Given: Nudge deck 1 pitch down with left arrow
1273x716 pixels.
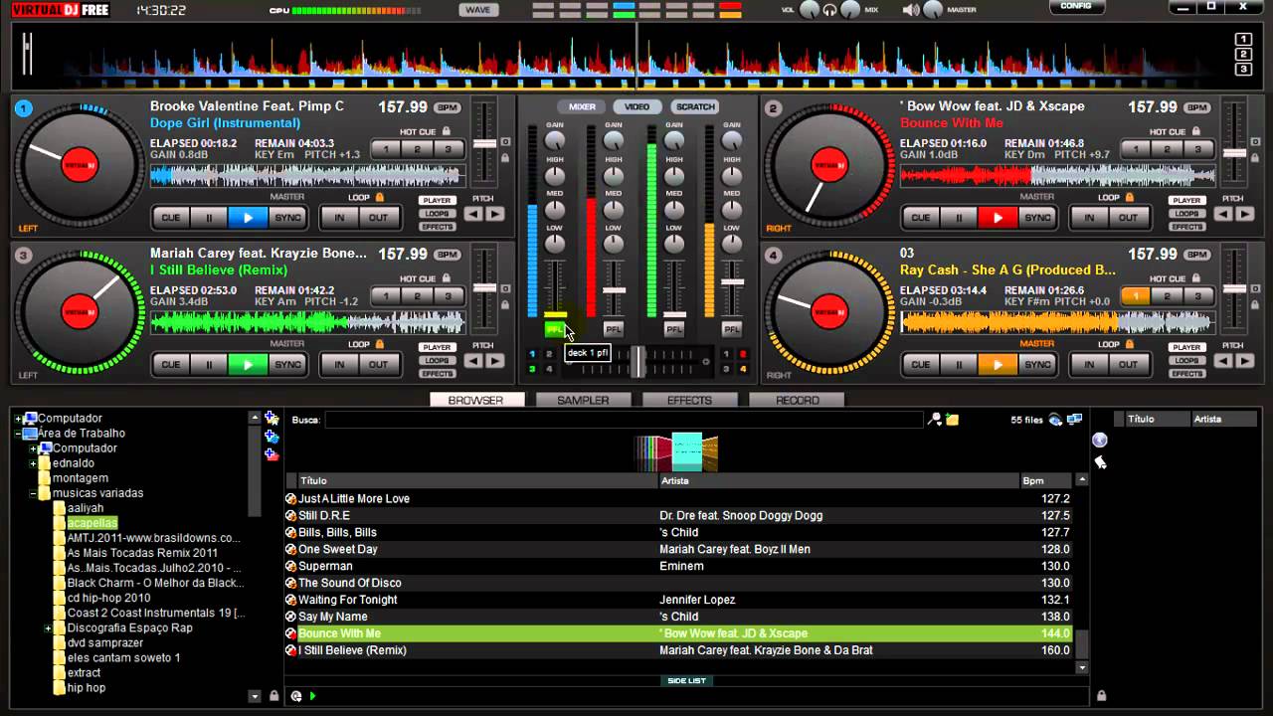Looking at the screenshot, I should click(474, 214).
